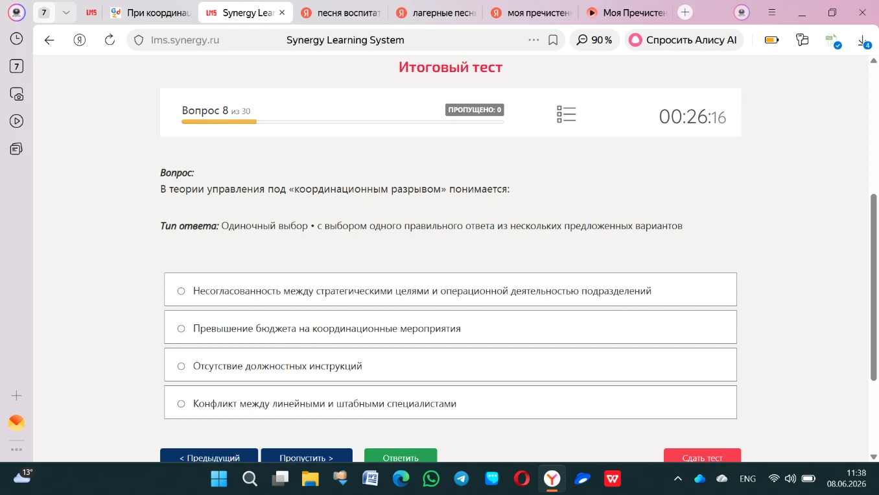Open the video play icon in sidebar

(17, 121)
